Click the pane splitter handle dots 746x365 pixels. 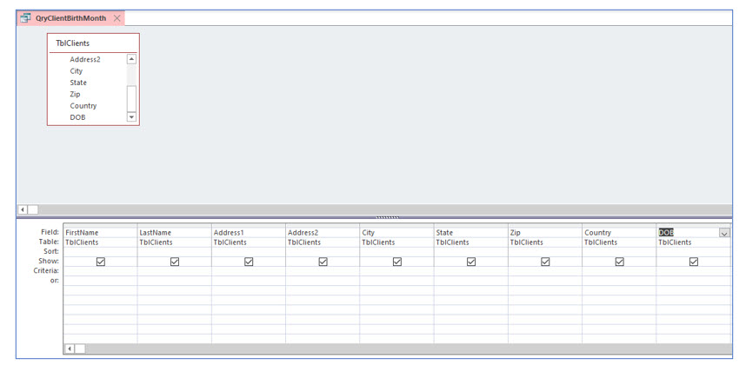pyautogui.click(x=387, y=217)
